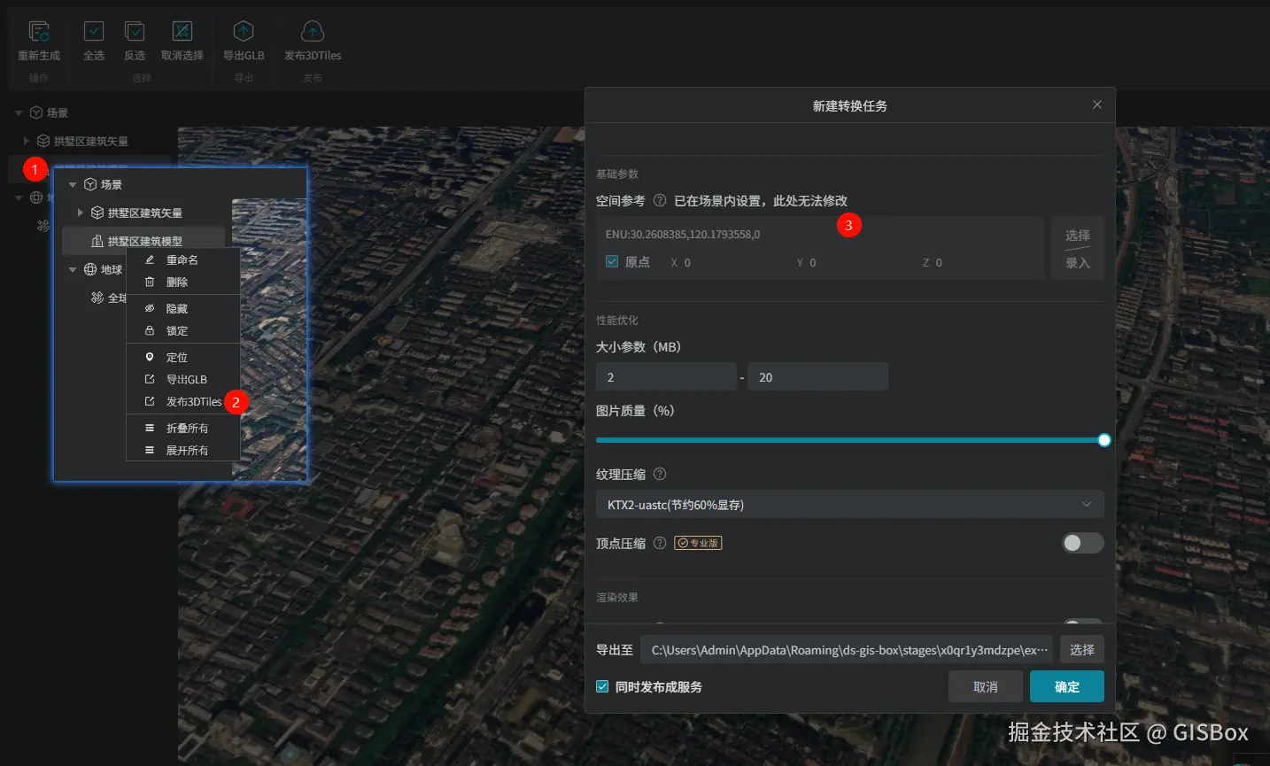Collapse the 地球 node in the enlarged inset tree
1270x766 pixels.
tap(73, 269)
